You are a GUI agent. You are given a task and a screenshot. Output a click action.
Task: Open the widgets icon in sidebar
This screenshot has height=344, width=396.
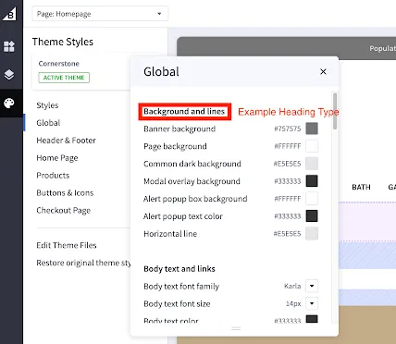[x=9, y=46]
